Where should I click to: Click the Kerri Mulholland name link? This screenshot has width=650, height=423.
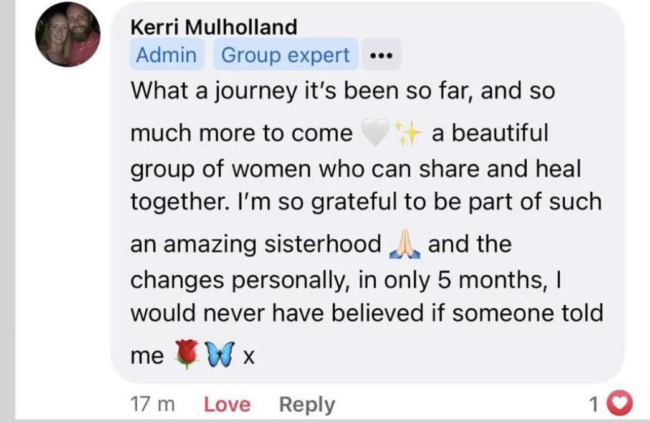coord(214,27)
